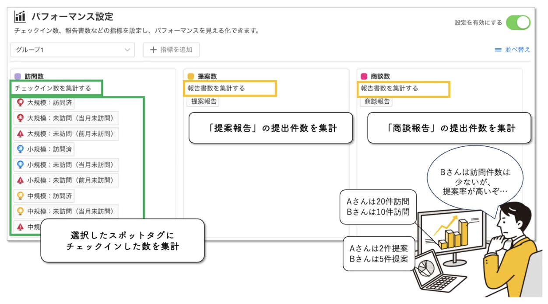
Task: Click the 指標を追加 button
Action: click(171, 50)
